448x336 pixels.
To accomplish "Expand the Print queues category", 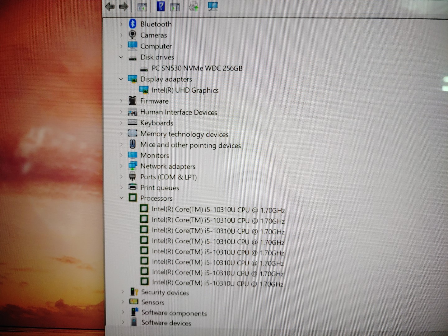I will coord(121,187).
